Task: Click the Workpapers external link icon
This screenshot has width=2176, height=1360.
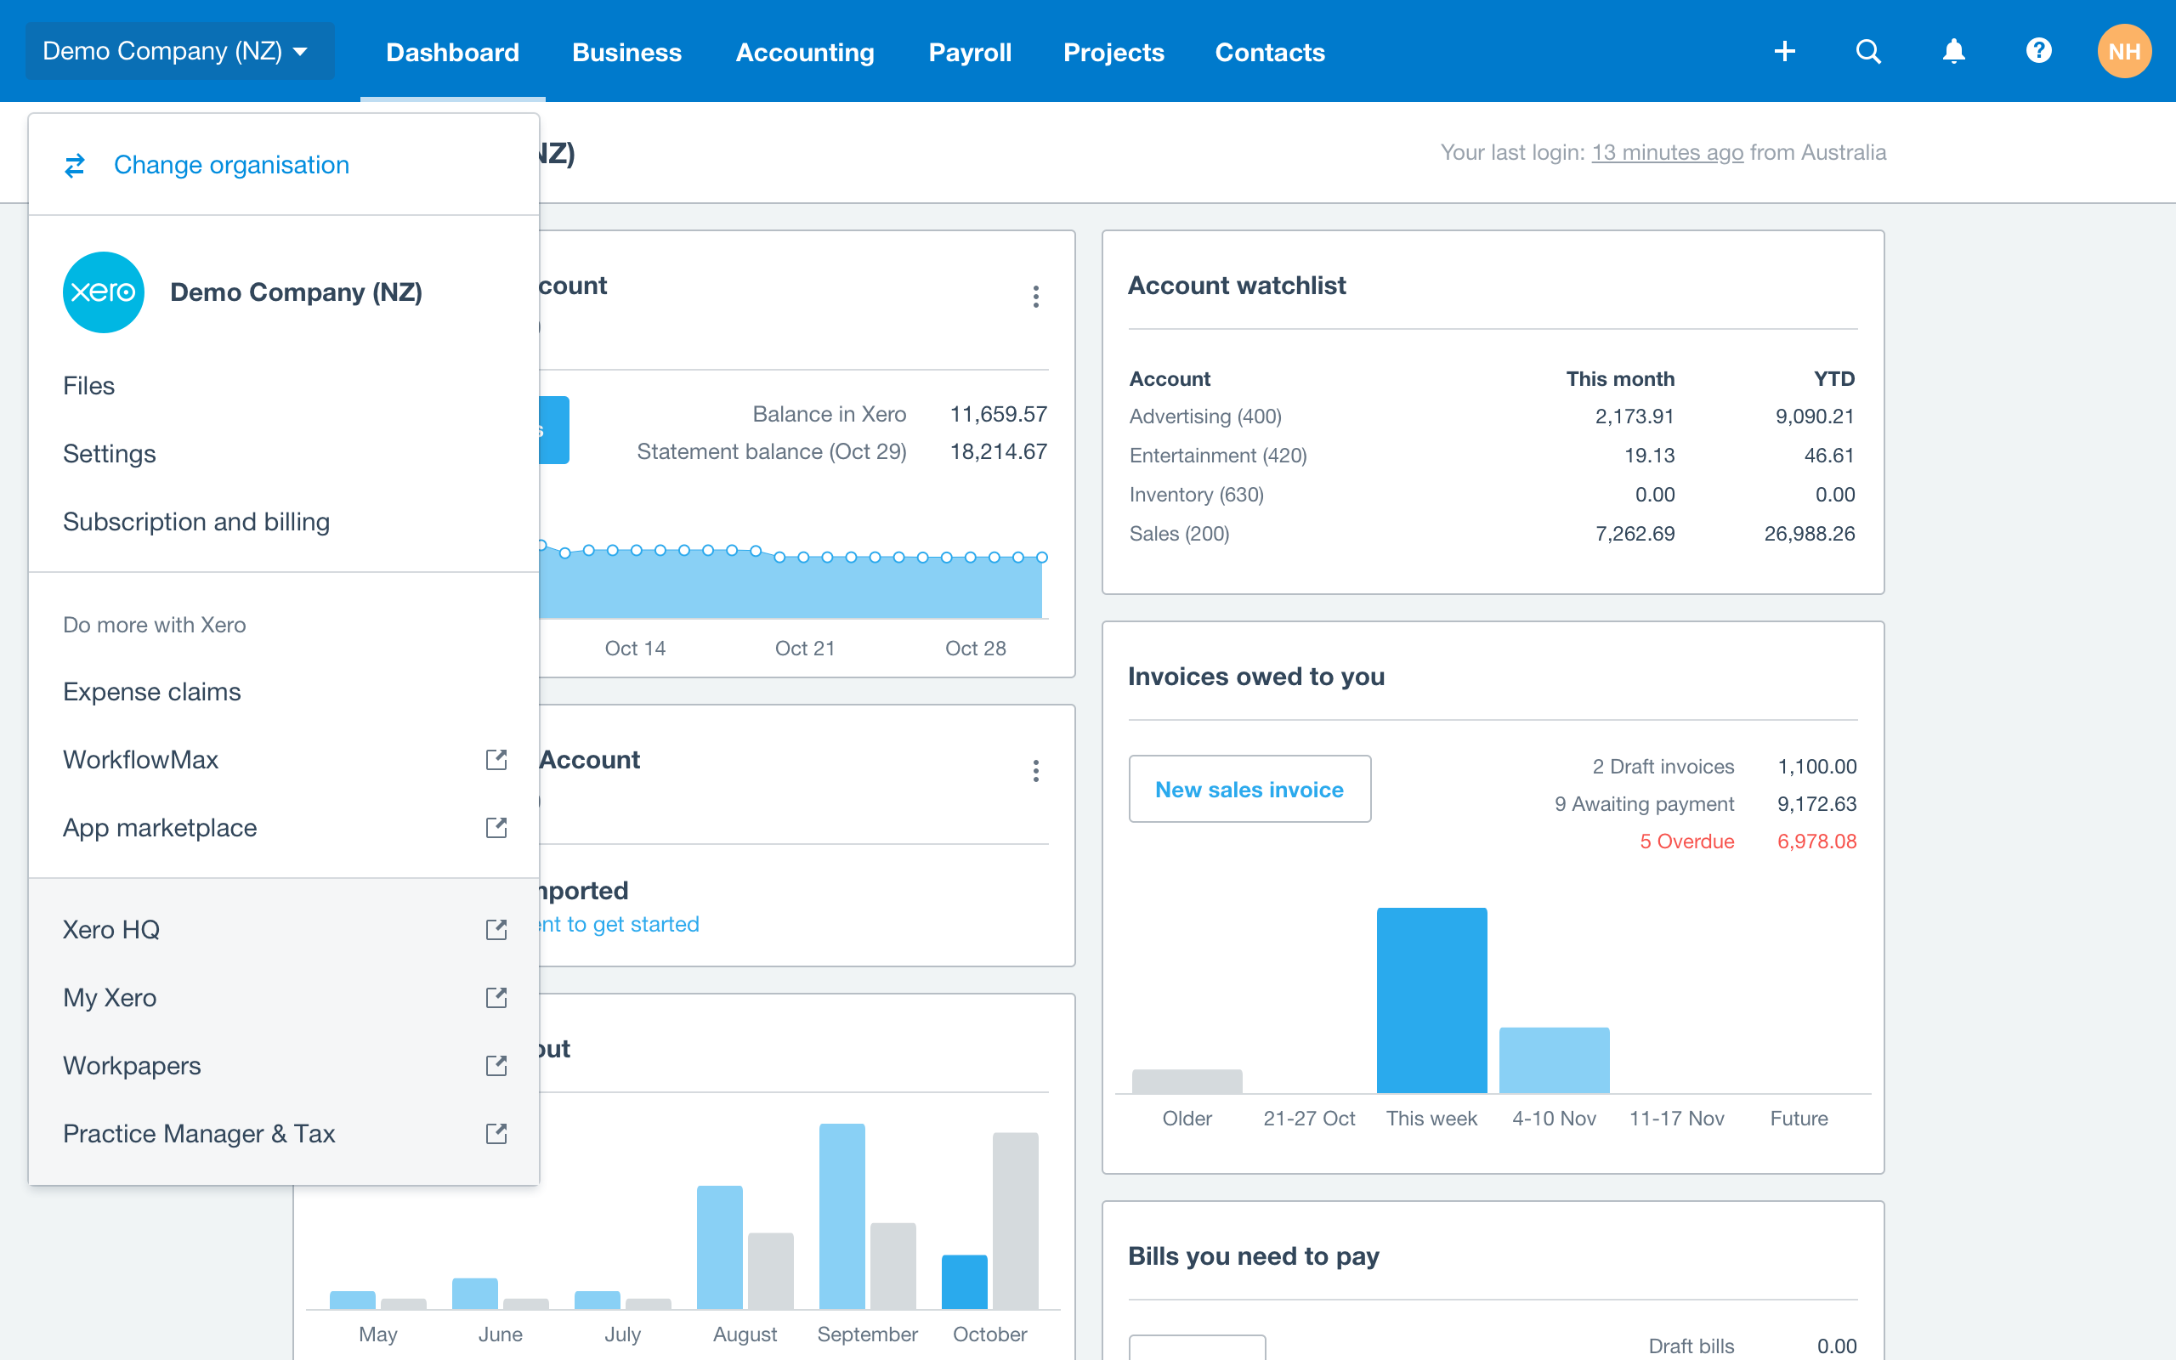Action: pyautogui.click(x=496, y=1065)
